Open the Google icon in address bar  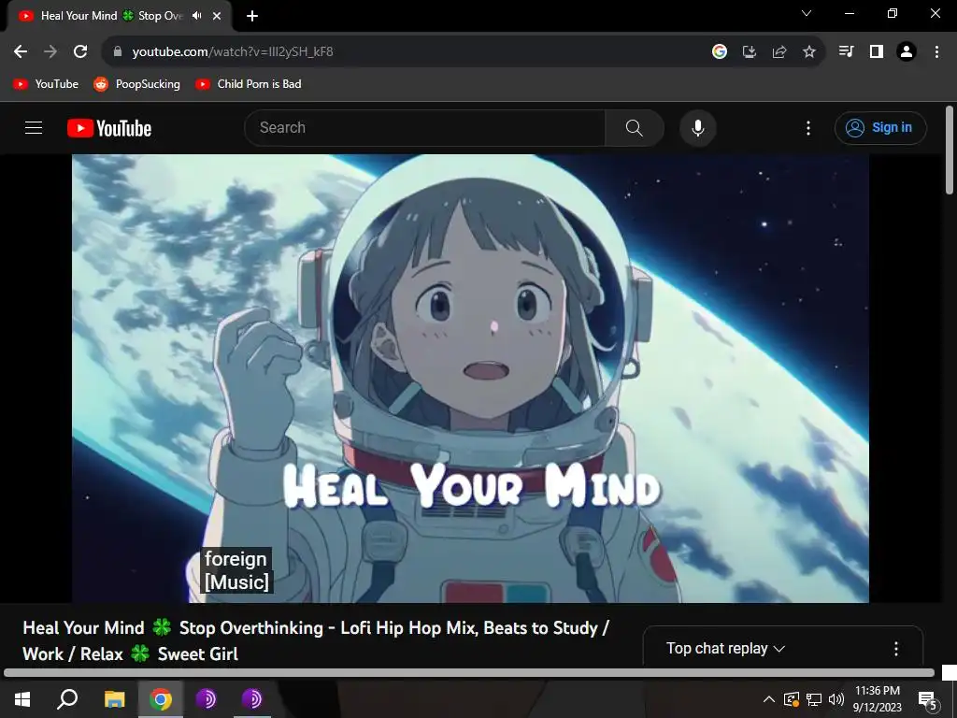[720, 52]
